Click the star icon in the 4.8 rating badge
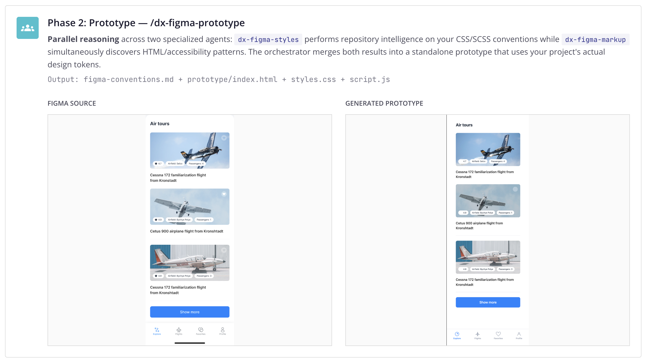This screenshot has height=362, width=647. click(x=156, y=276)
